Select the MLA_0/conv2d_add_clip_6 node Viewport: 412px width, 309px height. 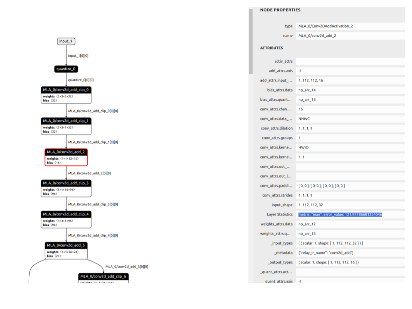103,277
